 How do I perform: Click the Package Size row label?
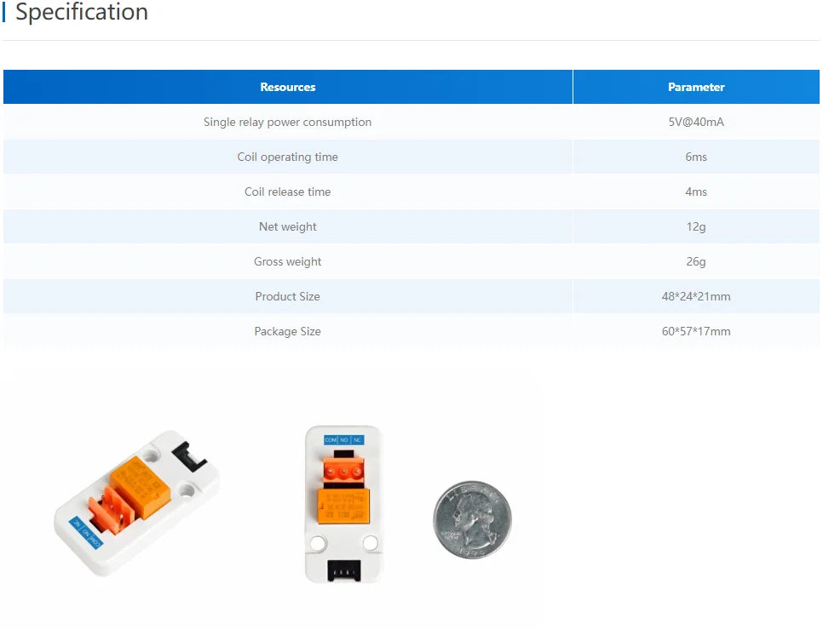pyautogui.click(x=288, y=331)
